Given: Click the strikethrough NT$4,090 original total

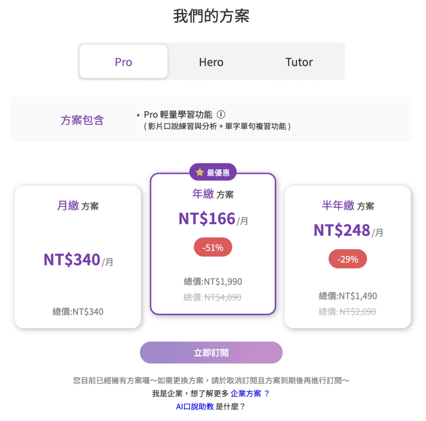Looking at the screenshot, I should pyautogui.click(x=223, y=297).
